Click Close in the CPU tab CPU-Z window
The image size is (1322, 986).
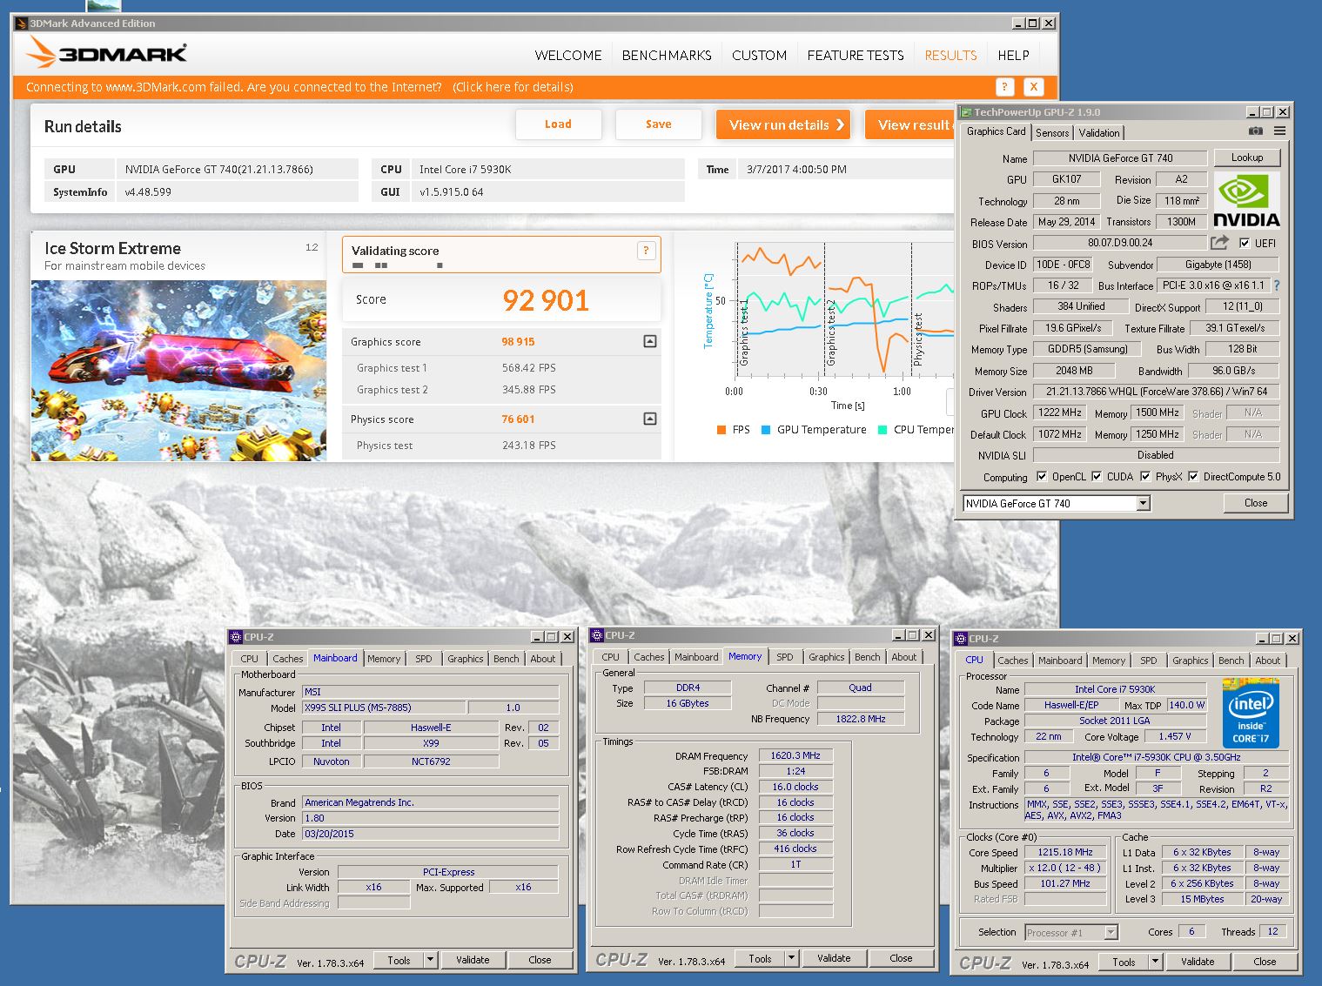coord(1265,962)
